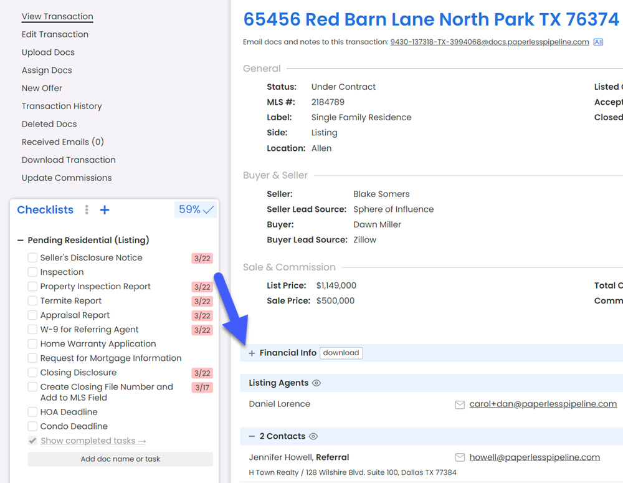This screenshot has height=483, width=623.
Task: Click howell@paperlesspipeline.com email link
Action: pyautogui.click(x=535, y=457)
